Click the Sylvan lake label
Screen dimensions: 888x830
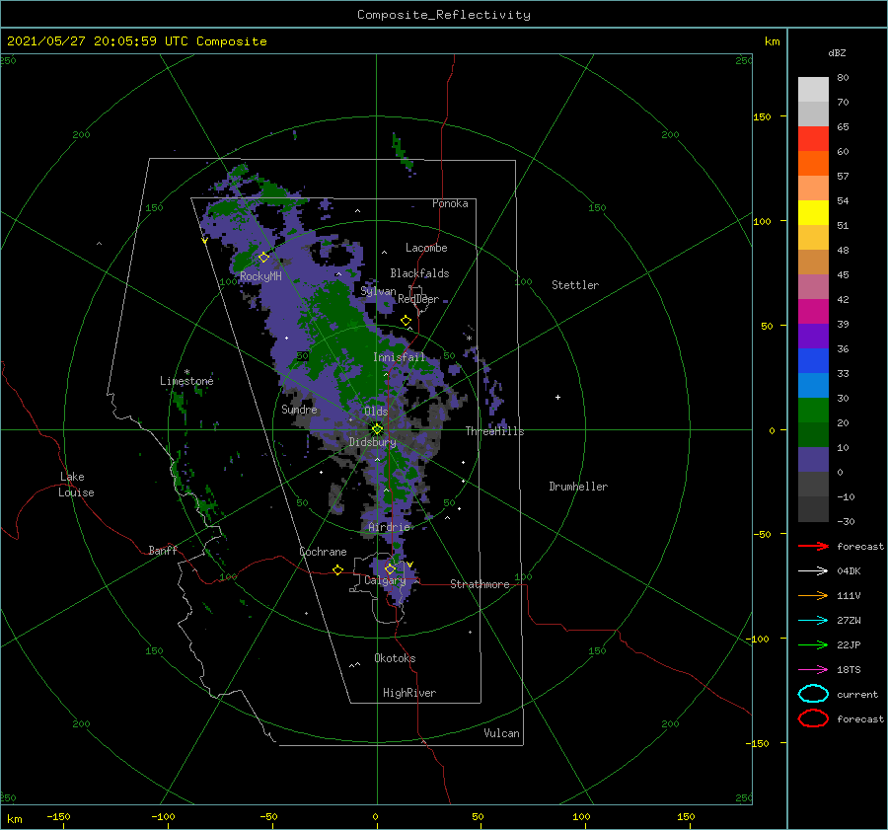[x=378, y=291]
